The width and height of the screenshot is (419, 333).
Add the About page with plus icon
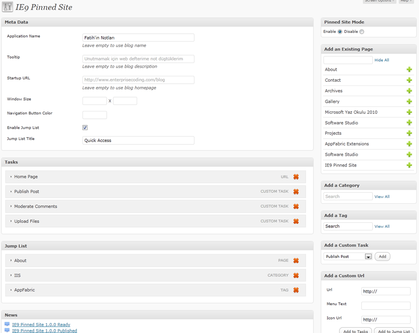[409, 69]
